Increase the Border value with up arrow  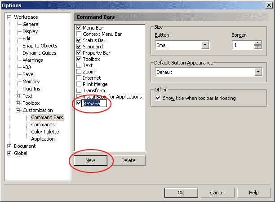[x=258, y=43]
